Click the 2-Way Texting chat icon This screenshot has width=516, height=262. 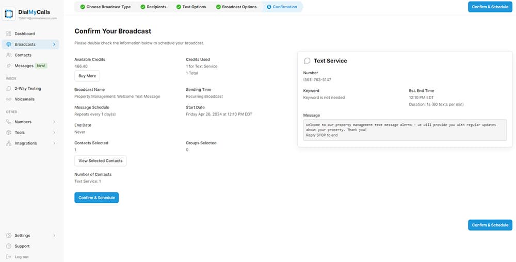pos(9,89)
